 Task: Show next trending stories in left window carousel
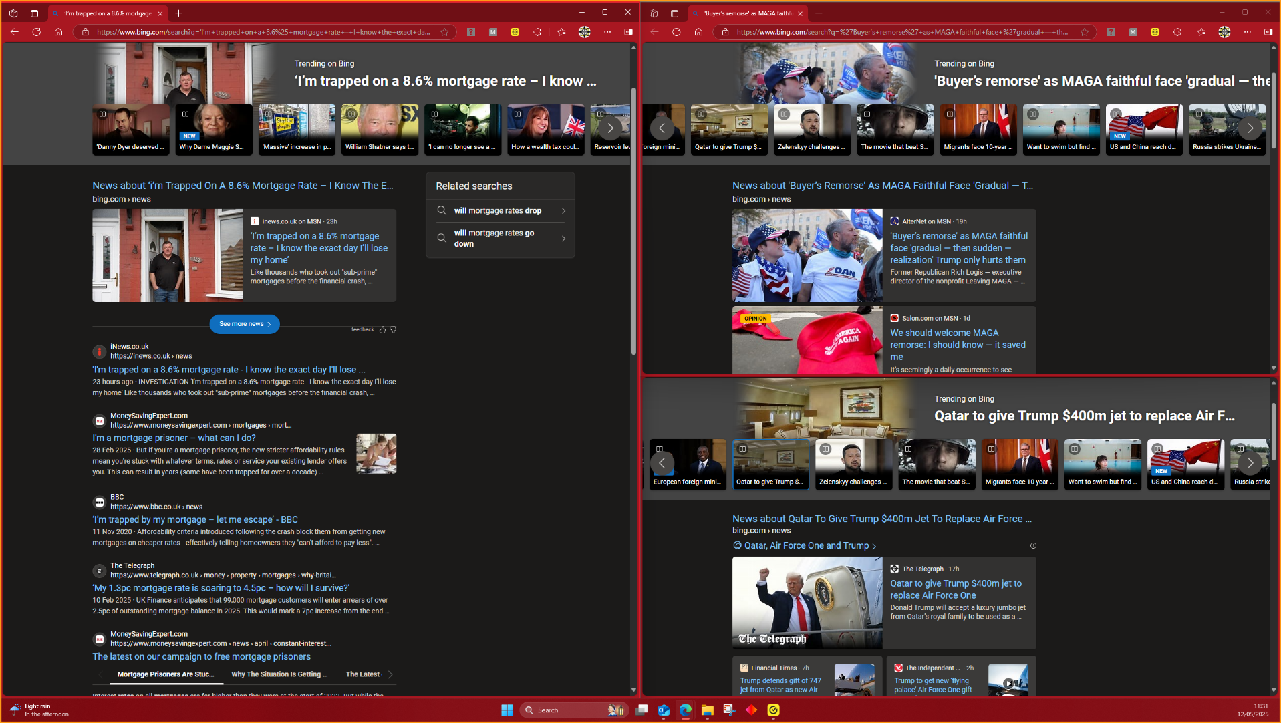click(609, 128)
